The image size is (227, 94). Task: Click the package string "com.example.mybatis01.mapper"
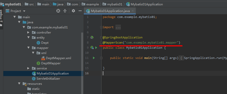pos(152,43)
